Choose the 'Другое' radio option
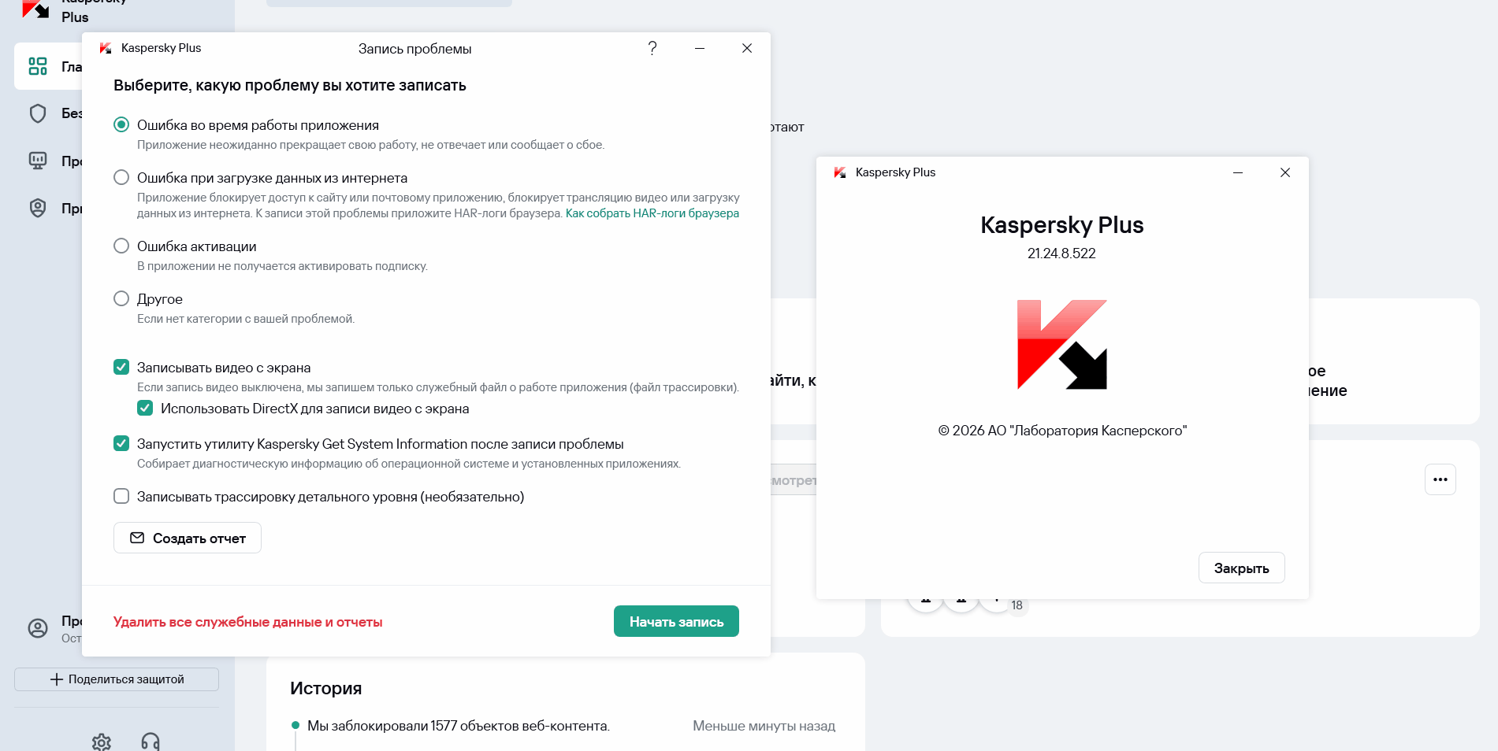Viewport: 1498px width, 751px height. coord(121,299)
